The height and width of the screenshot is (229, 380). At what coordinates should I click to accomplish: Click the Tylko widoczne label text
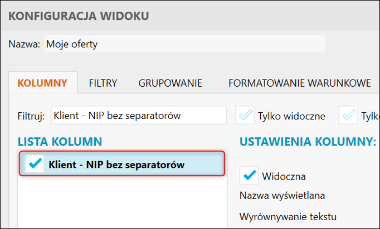coord(291,116)
